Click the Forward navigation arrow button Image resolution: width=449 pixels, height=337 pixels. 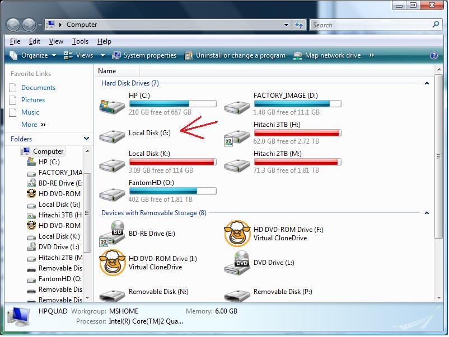coord(29,25)
